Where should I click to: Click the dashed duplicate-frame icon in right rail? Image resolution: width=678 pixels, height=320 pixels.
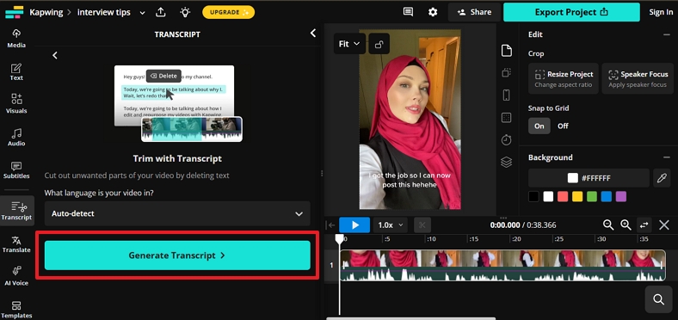click(506, 72)
